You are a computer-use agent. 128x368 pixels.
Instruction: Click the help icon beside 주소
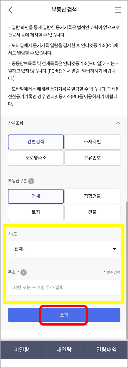[x=24, y=272]
